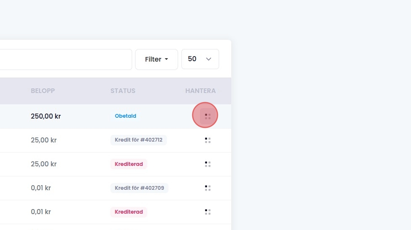The height and width of the screenshot is (230, 411).
Task: Open the rows-per-page dropdown showing 50
Action: 200,59
